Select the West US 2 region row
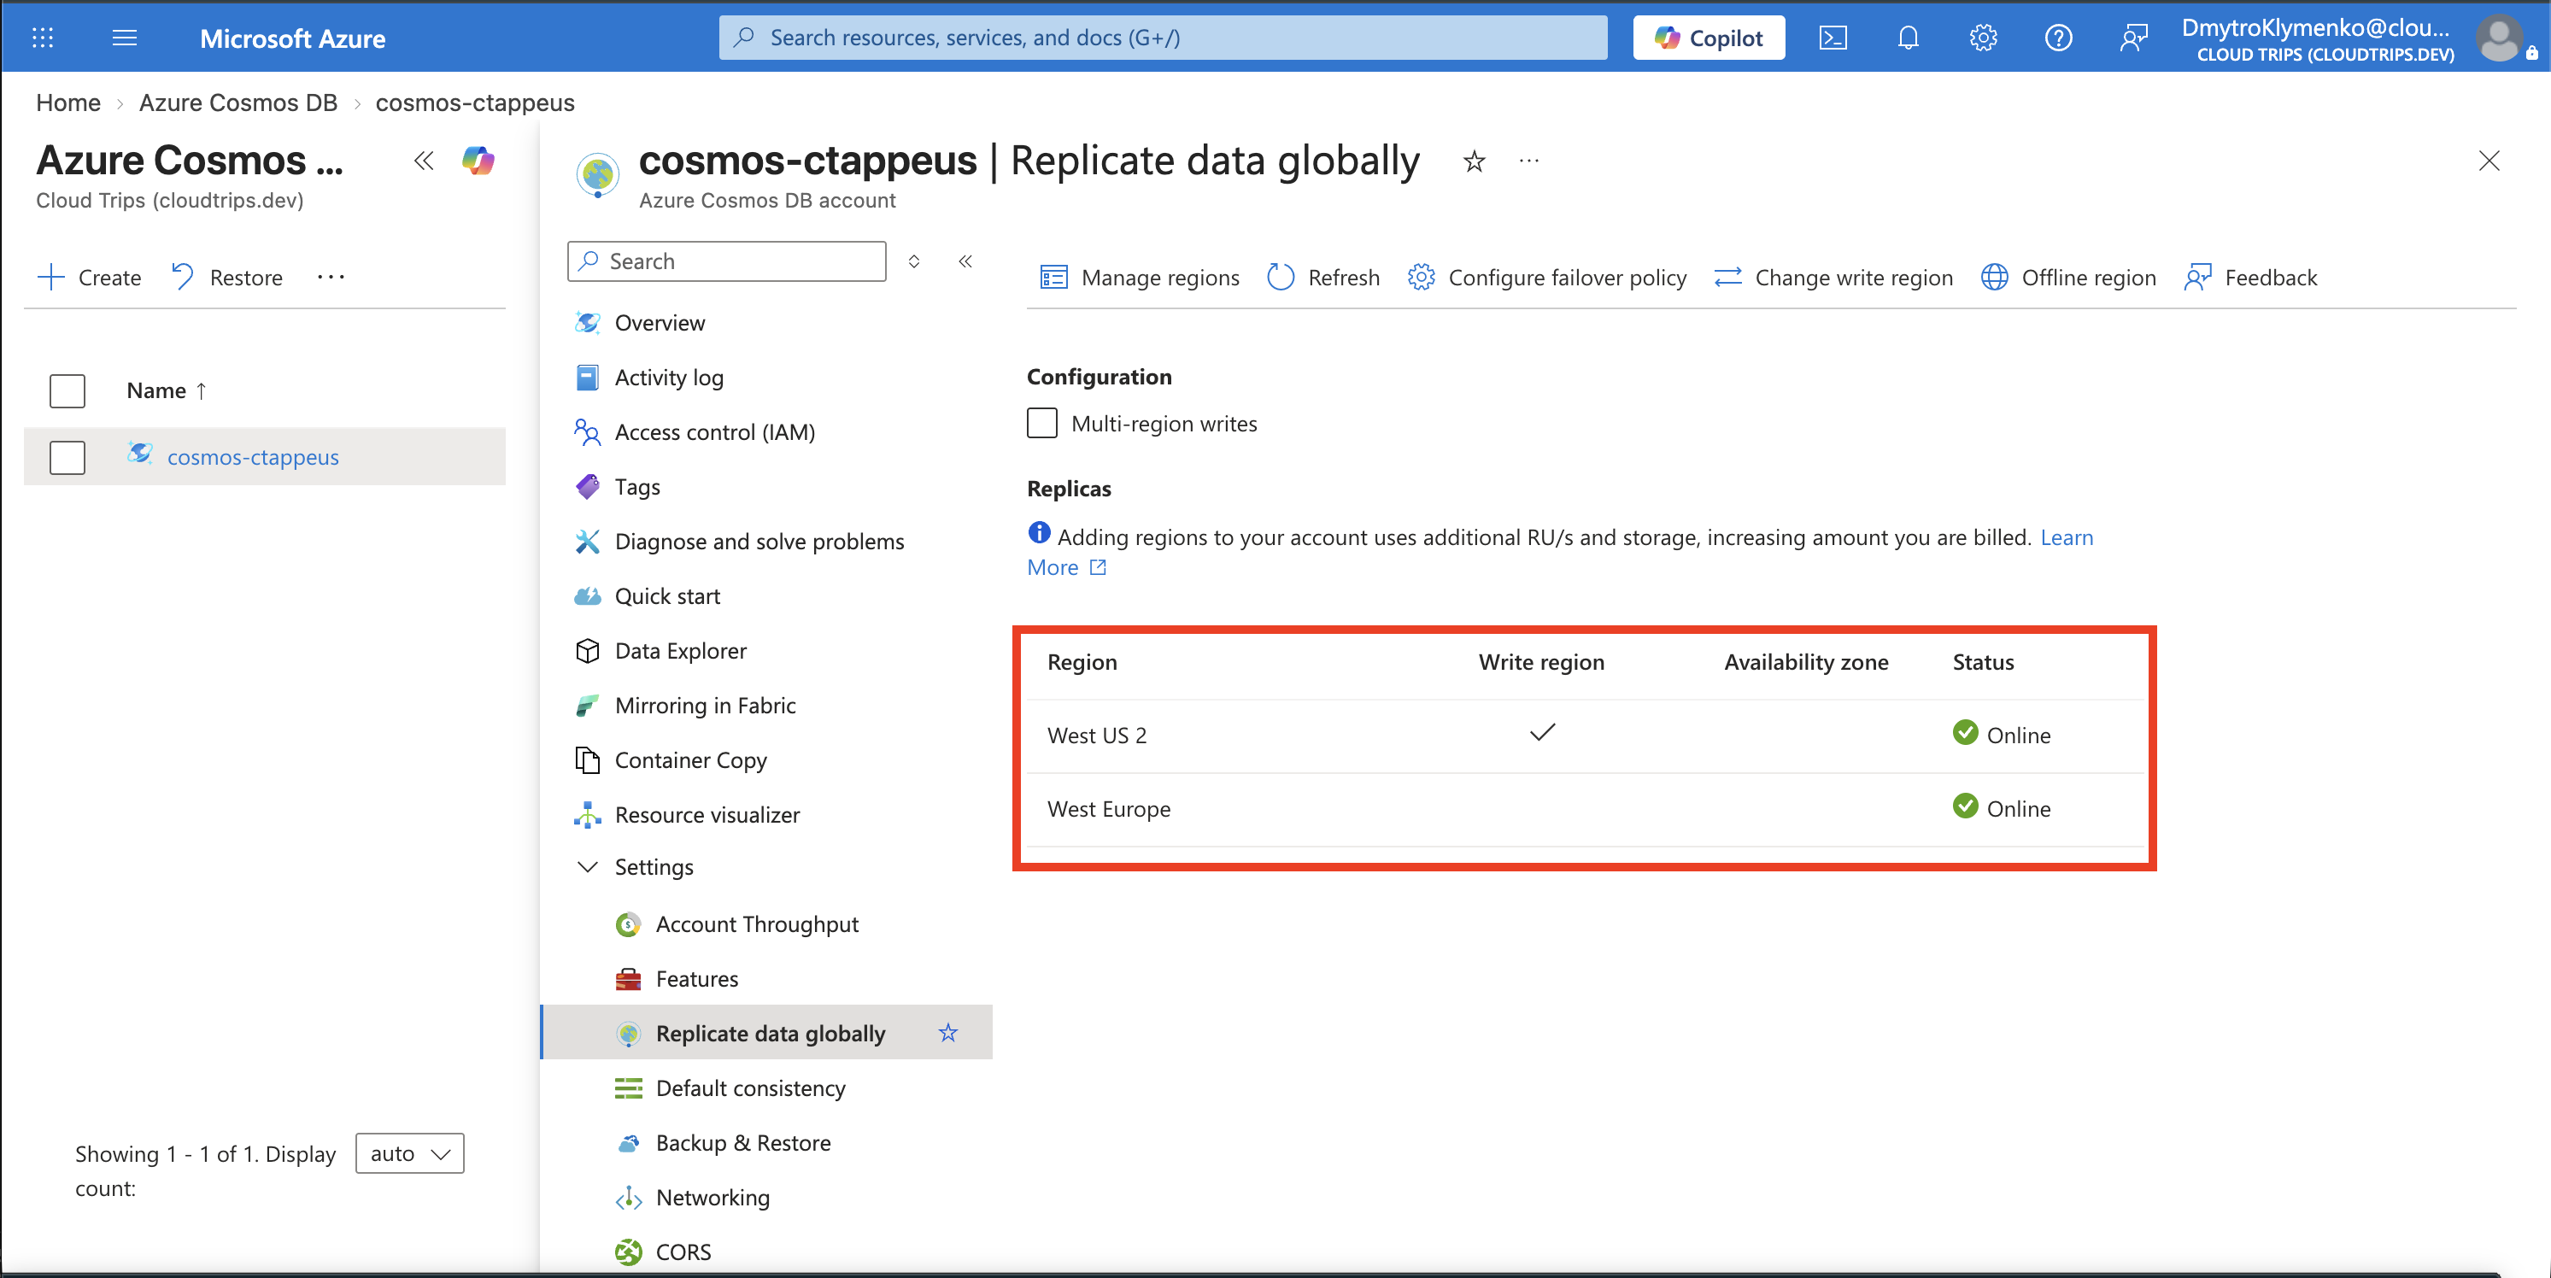The image size is (2551, 1278). coord(1586,736)
